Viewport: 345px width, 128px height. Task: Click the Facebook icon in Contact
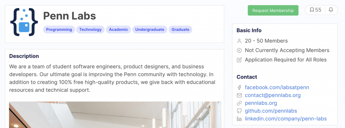(x=239, y=88)
